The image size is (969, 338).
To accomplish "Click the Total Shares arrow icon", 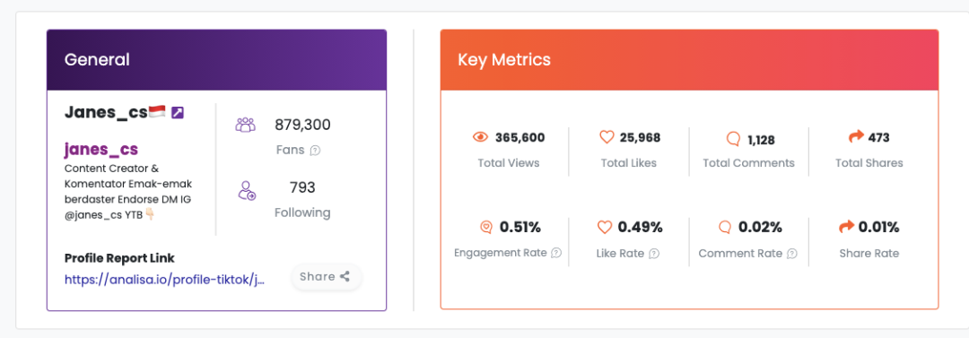I will (x=856, y=137).
